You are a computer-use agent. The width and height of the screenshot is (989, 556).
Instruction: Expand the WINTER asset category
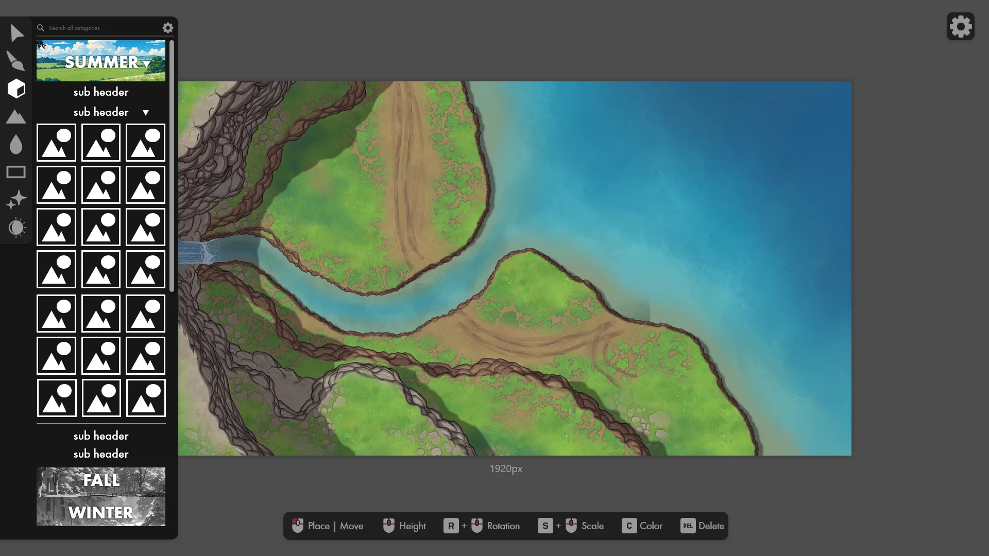(101, 513)
